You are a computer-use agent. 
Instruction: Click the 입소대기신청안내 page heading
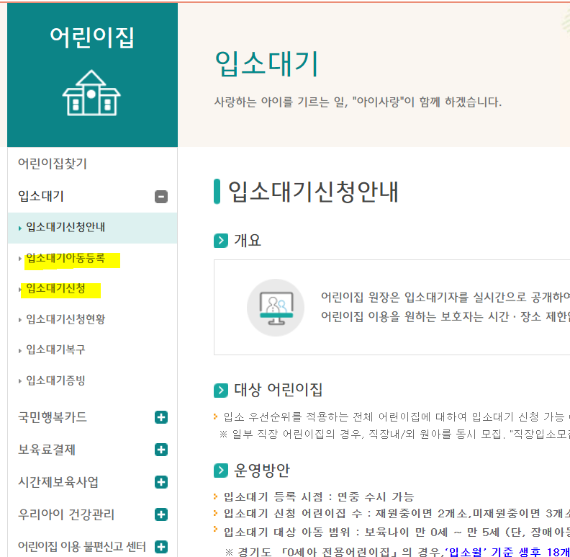coord(313,192)
